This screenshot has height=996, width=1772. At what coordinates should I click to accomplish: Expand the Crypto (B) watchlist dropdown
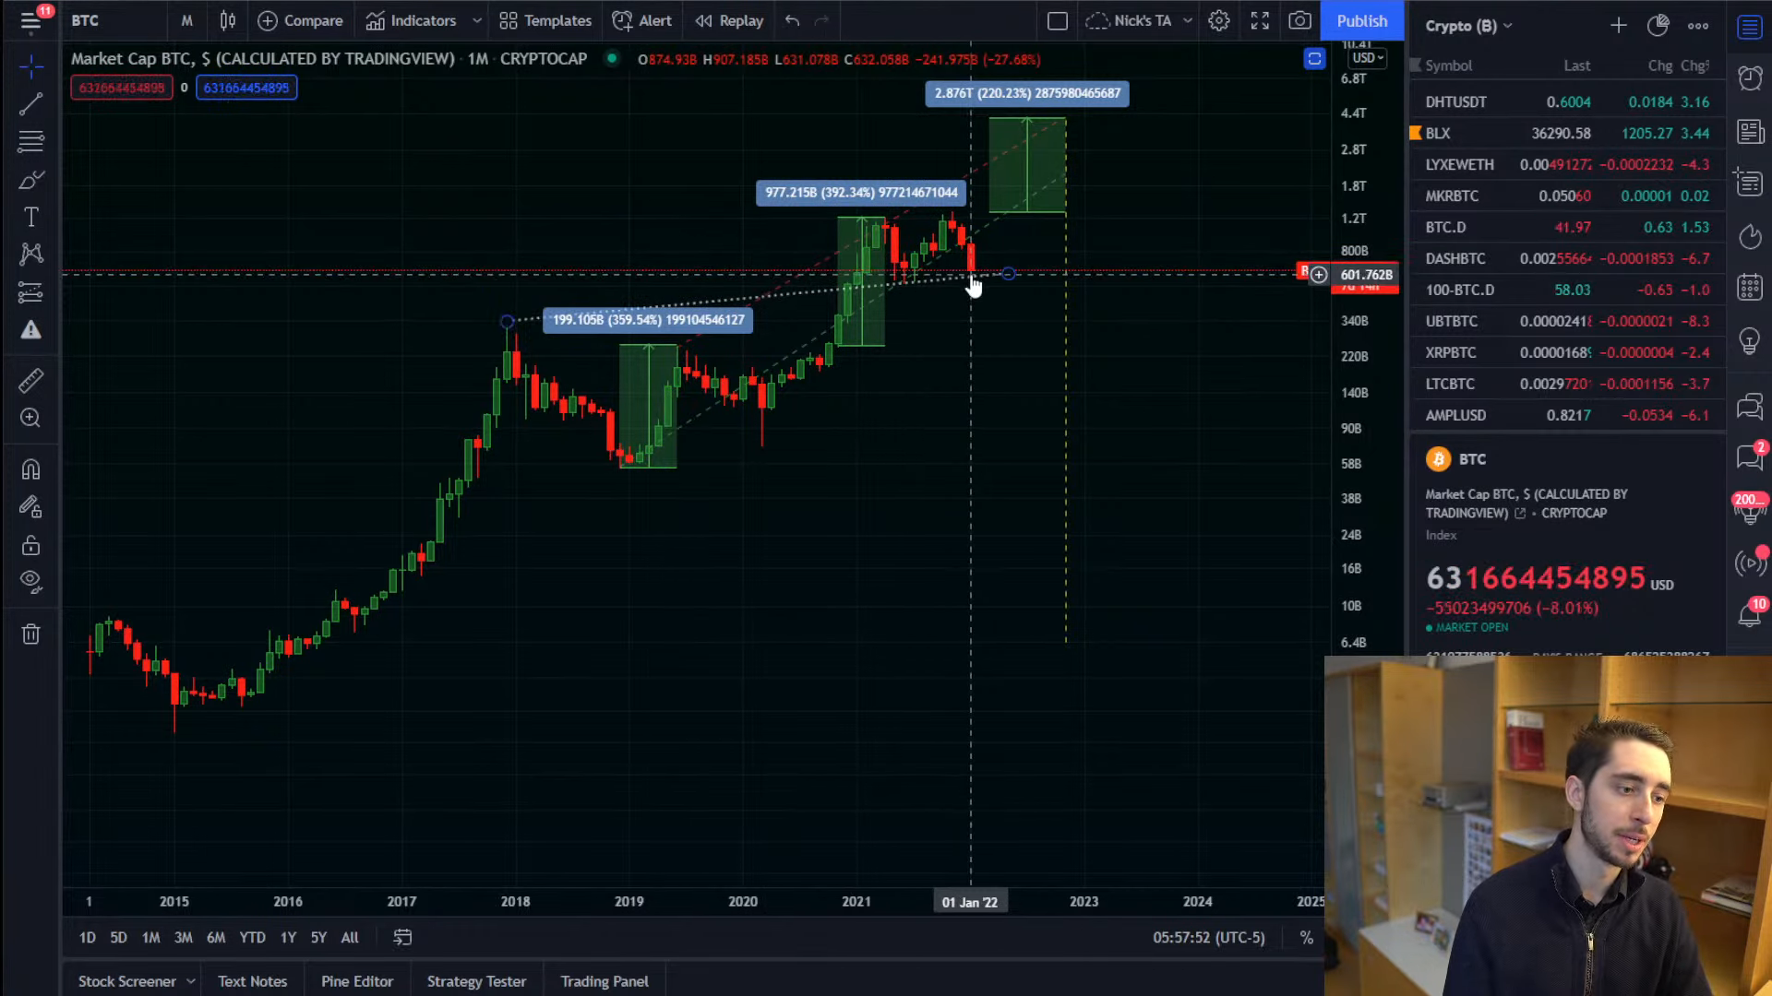point(1468,26)
